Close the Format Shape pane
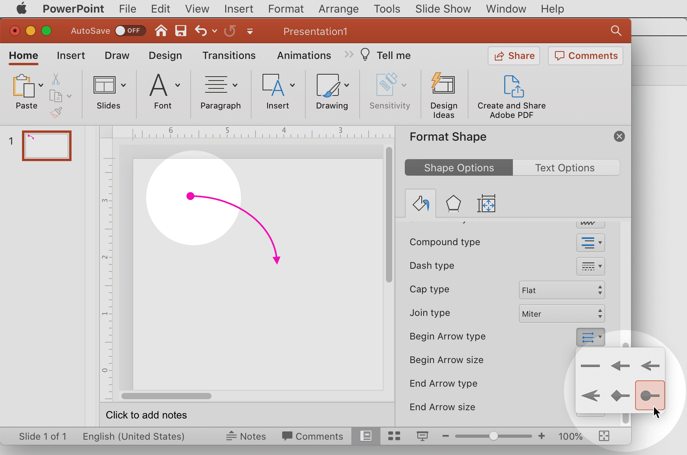 619,136
